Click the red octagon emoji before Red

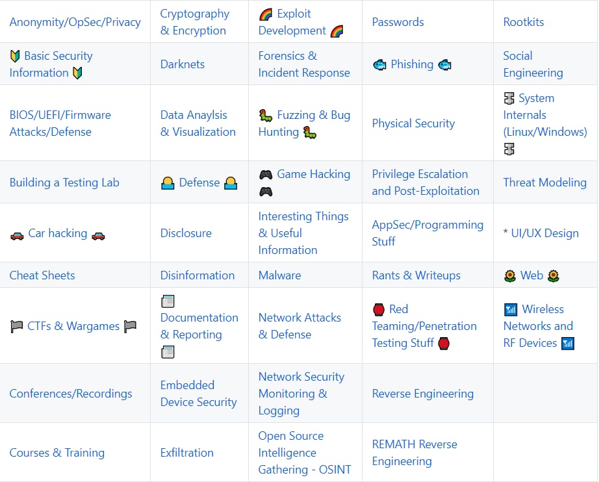coord(379,310)
